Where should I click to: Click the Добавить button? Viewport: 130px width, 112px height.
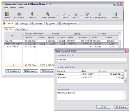point(13,71)
